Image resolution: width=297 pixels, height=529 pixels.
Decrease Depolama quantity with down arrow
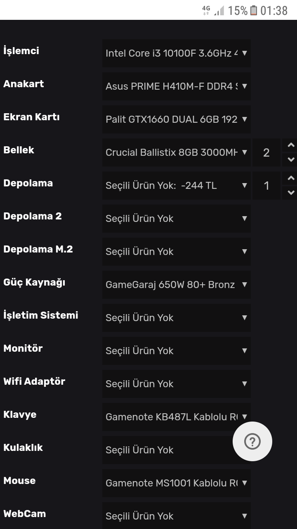(290, 193)
